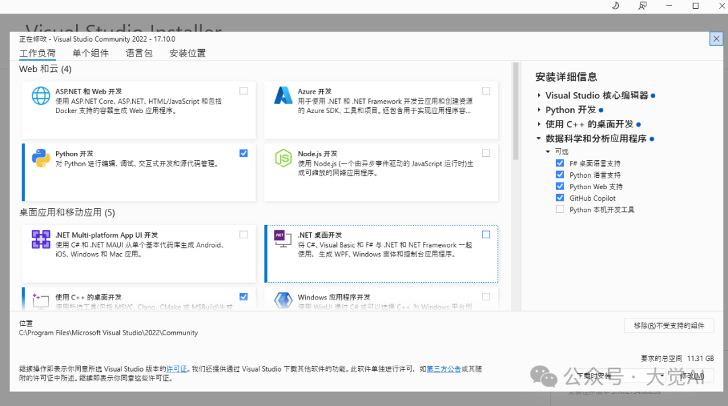
Task: Click the workload list vertical scrollbar
Action: 516,111
